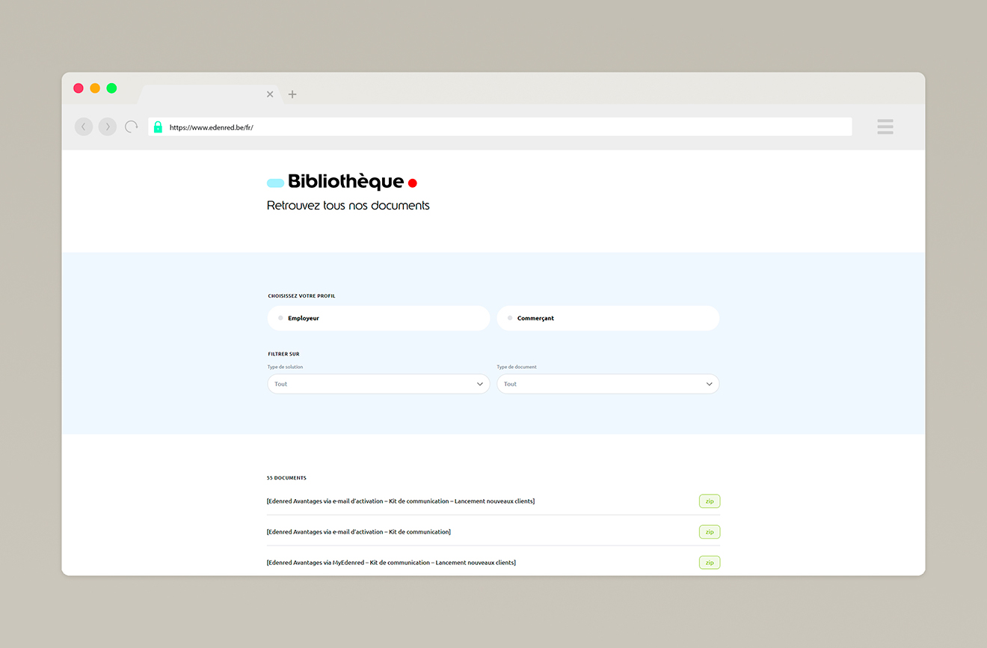Go forward with the browser forward arrow
Screen dimensions: 987x648
click(108, 127)
